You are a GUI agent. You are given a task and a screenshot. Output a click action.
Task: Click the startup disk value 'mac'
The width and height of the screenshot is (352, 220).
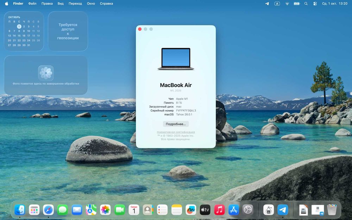tap(179, 107)
